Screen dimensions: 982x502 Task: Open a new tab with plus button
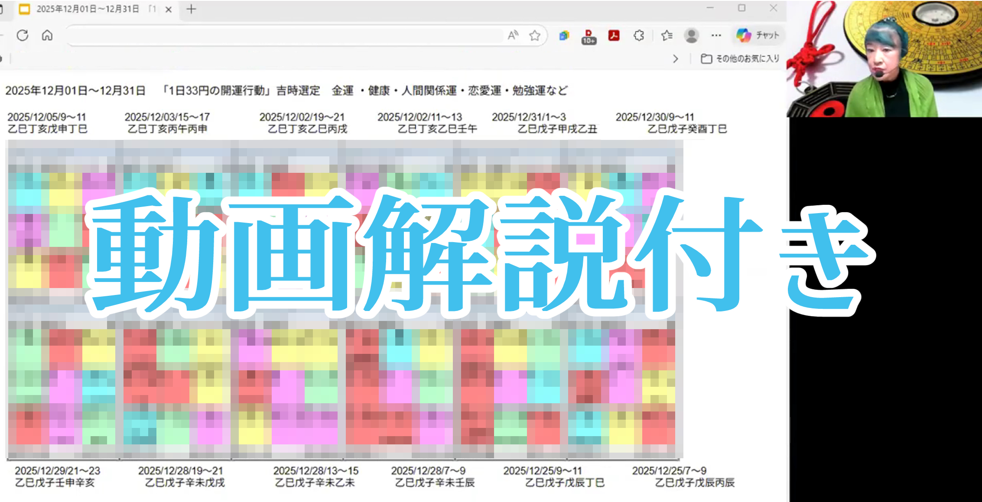(191, 9)
